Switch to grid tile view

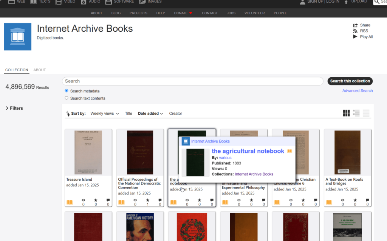[346, 113]
